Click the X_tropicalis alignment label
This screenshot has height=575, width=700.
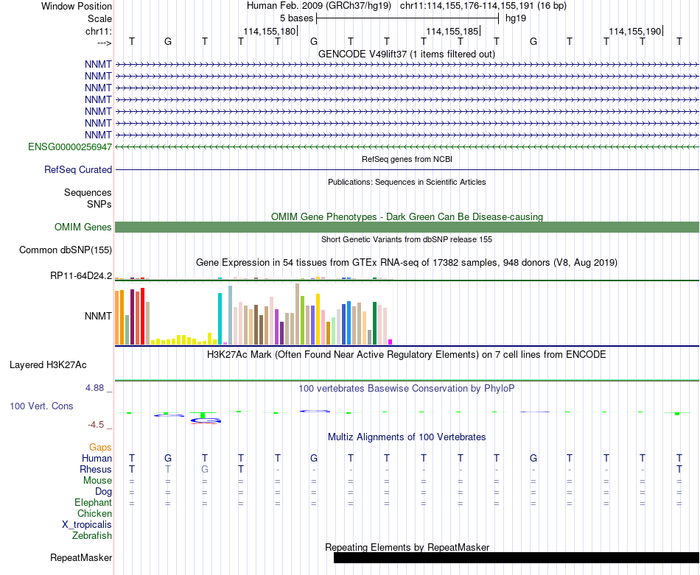(x=87, y=524)
